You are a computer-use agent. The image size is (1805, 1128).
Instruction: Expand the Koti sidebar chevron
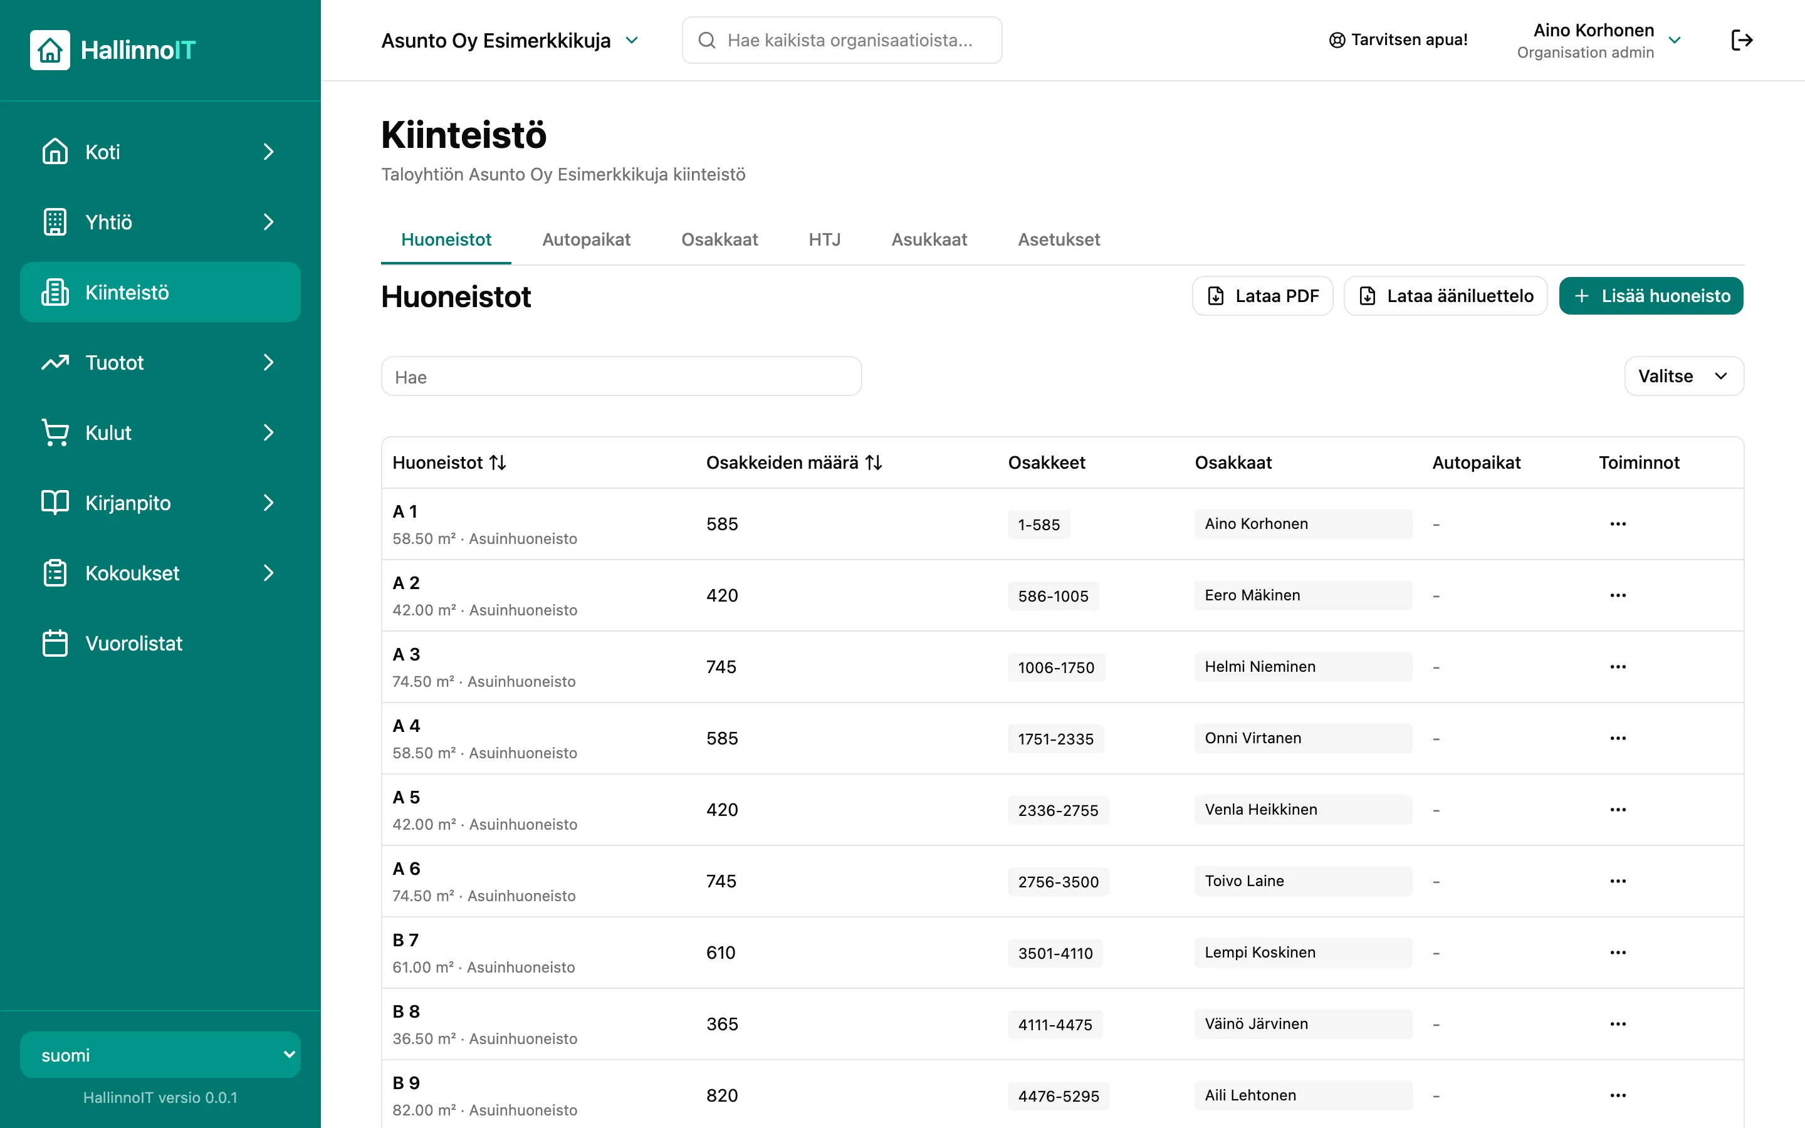coord(268,152)
